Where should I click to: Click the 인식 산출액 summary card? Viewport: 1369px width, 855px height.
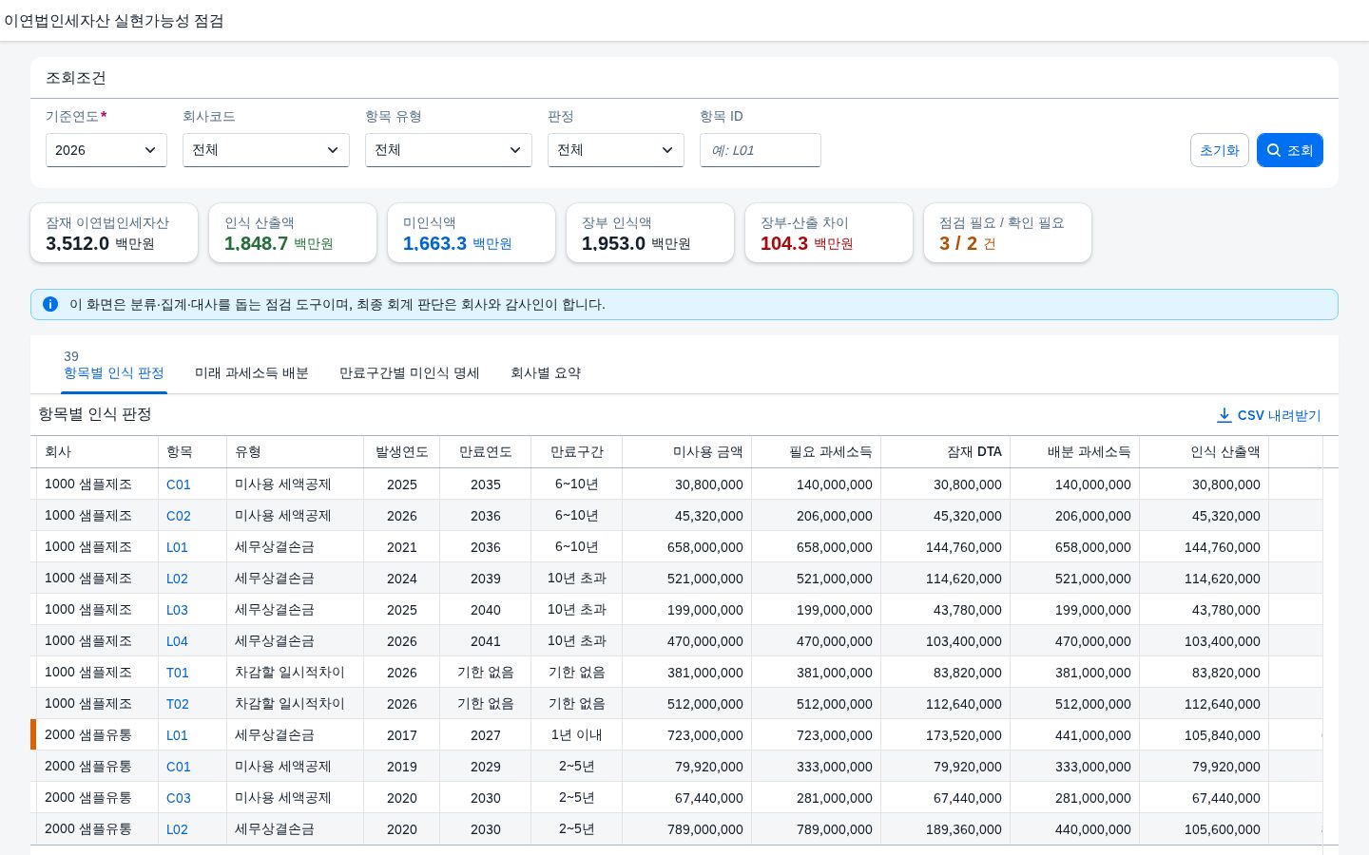tap(293, 233)
